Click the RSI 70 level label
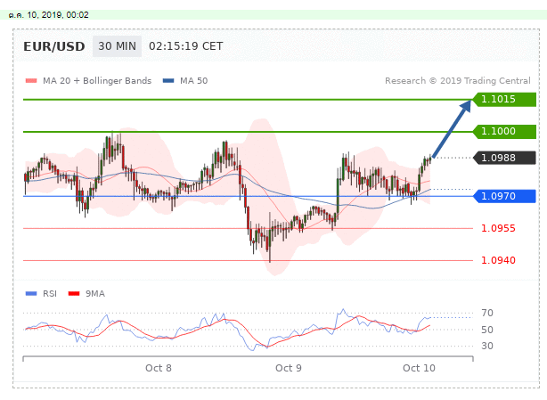This screenshot has width=547, height=400. click(487, 313)
